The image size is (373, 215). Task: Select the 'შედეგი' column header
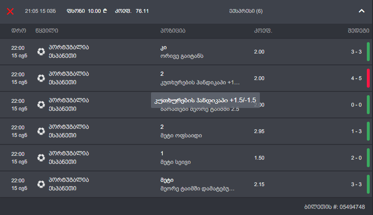point(357,31)
